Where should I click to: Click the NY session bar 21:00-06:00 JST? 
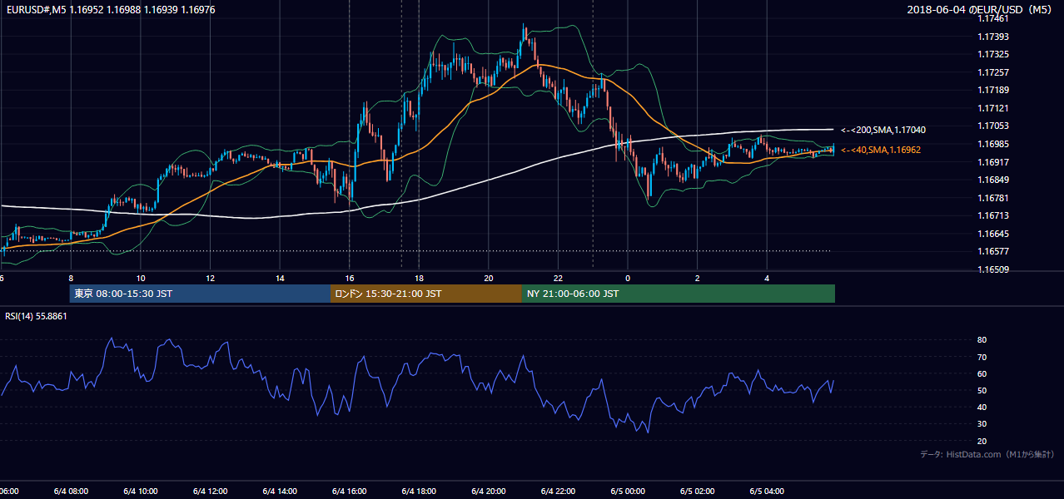click(x=679, y=294)
